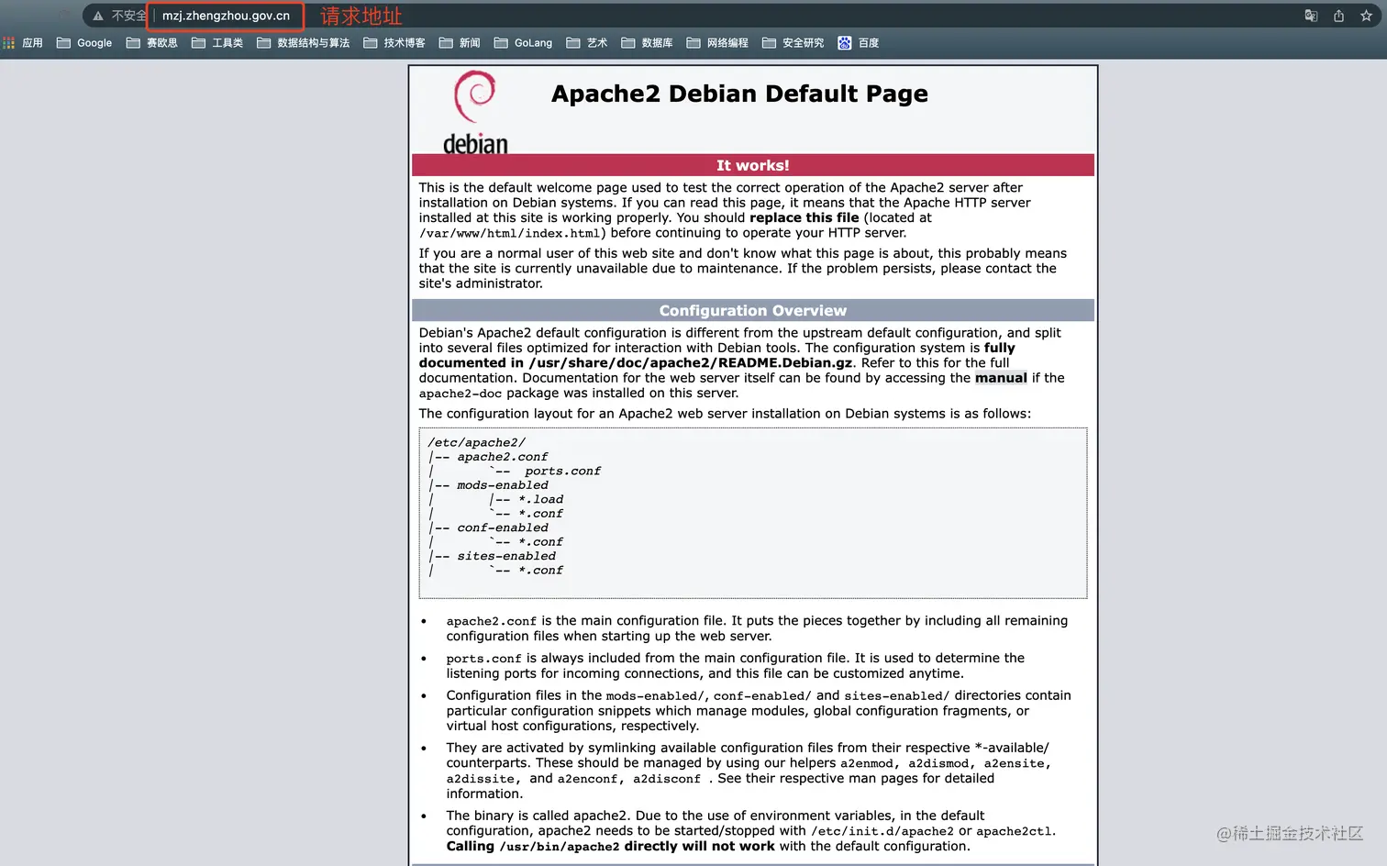Open the 赛欧思 bookmarks folder
Screen dimensions: 1387x866
[x=151, y=43]
